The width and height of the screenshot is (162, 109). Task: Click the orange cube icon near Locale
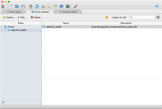coord(107,17)
